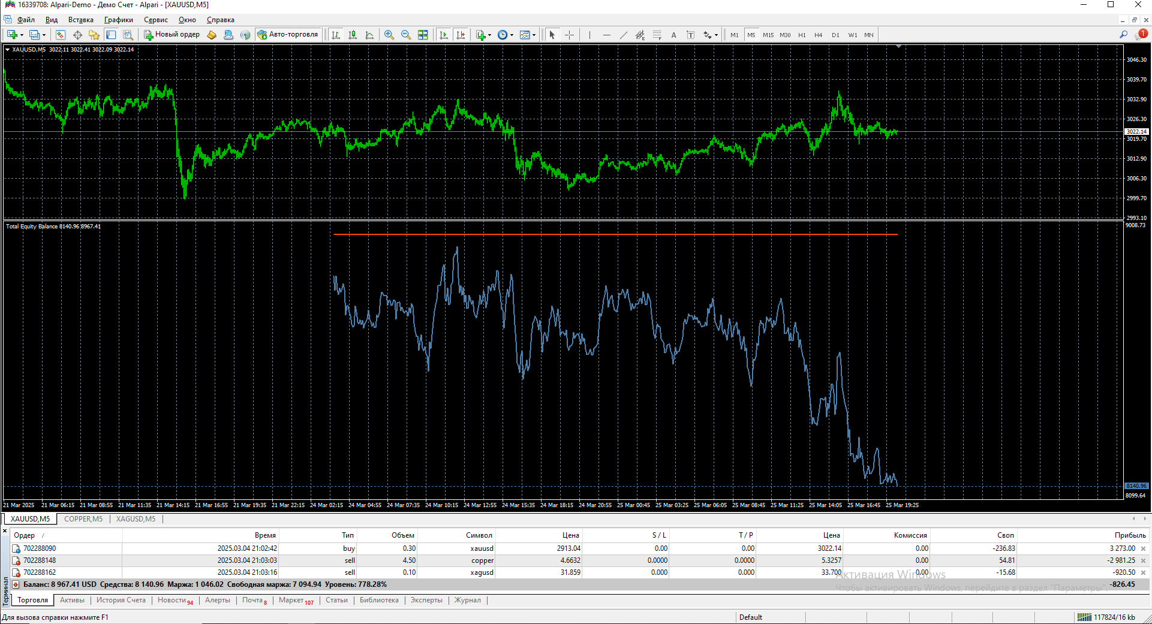
Task: Open the red notification bubble icon
Action: (x=1141, y=35)
